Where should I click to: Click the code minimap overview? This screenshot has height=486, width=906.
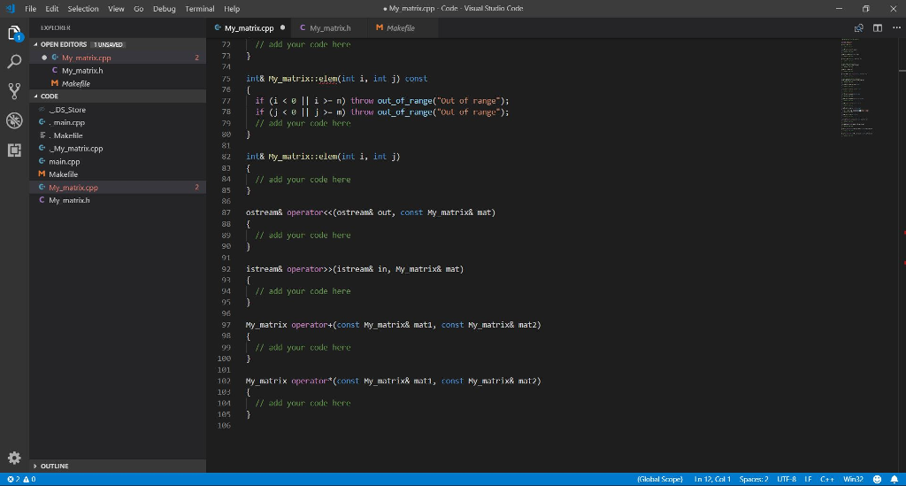coord(858,87)
